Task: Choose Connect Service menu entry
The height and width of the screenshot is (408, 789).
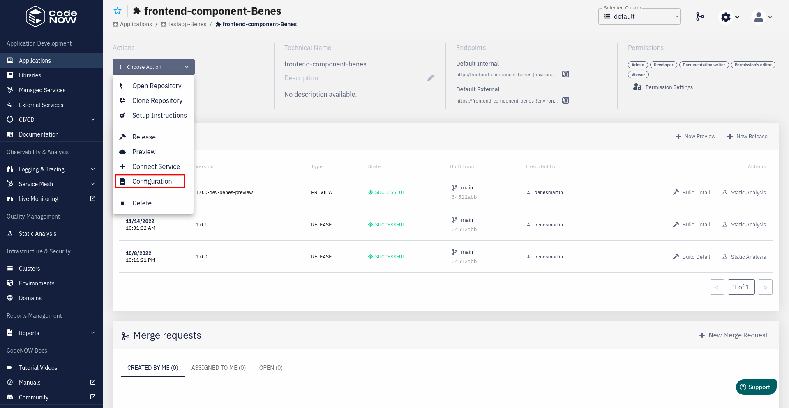Action: (x=153, y=166)
